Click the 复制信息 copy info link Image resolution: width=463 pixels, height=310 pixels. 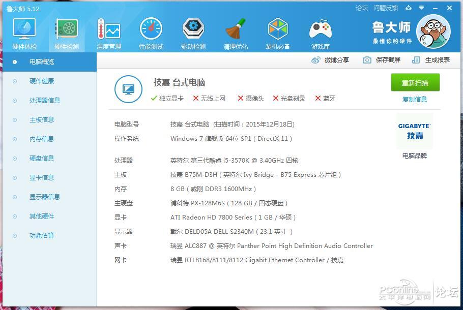415,100
